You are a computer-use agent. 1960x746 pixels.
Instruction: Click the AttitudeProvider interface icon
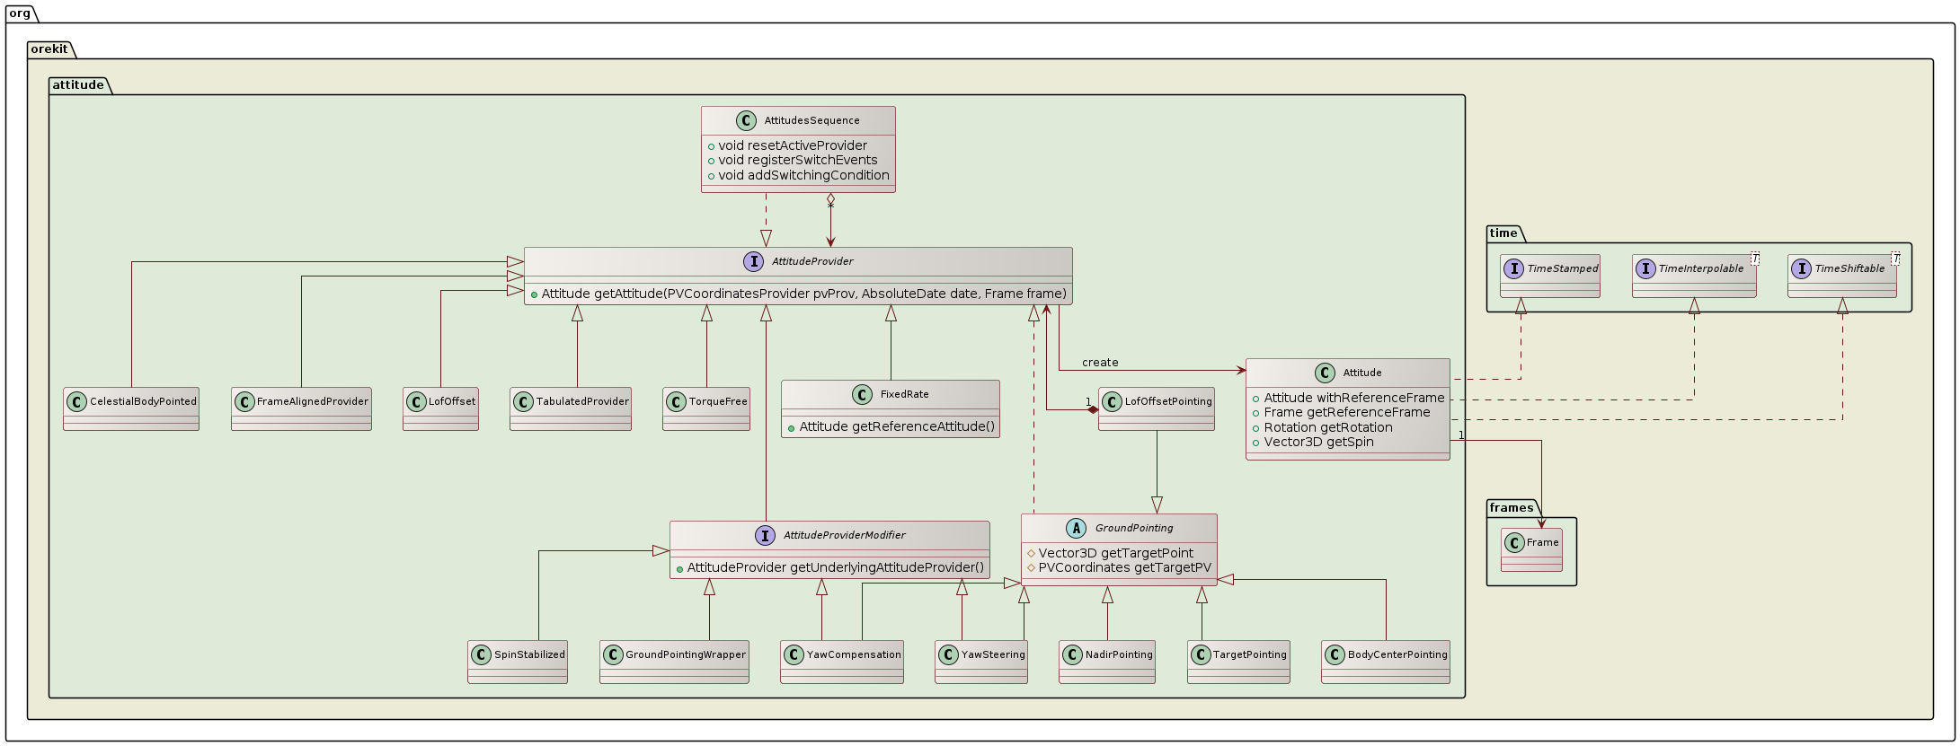pos(753,261)
